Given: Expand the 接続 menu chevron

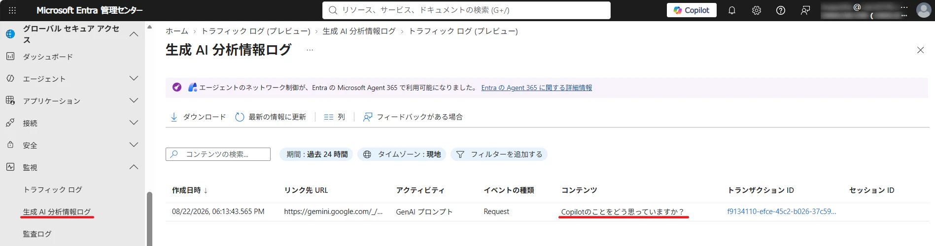Looking at the screenshot, I should point(134,123).
